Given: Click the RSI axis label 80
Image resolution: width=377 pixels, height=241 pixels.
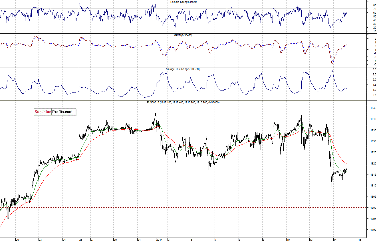Looking at the screenshot, I should (374, 5).
